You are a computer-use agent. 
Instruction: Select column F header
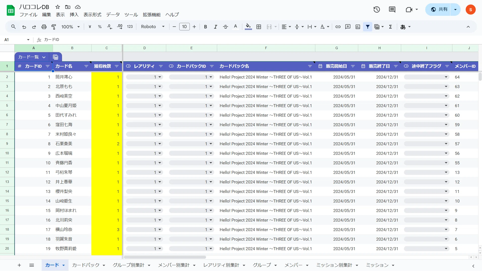click(266, 48)
